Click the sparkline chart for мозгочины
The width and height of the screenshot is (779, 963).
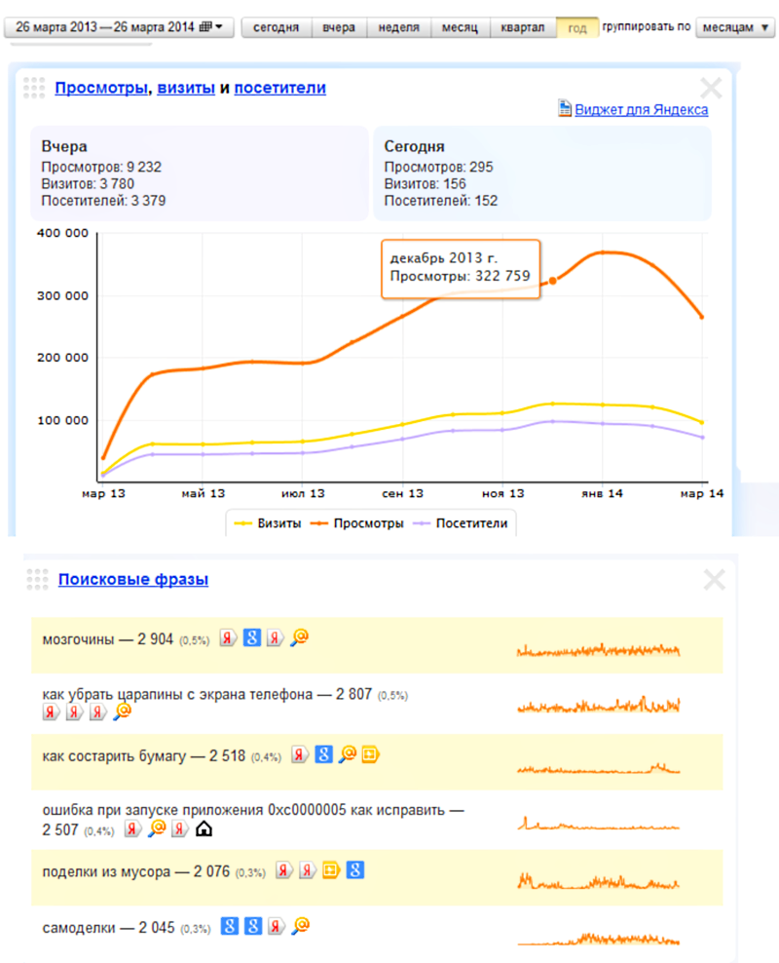(x=599, y=649)
